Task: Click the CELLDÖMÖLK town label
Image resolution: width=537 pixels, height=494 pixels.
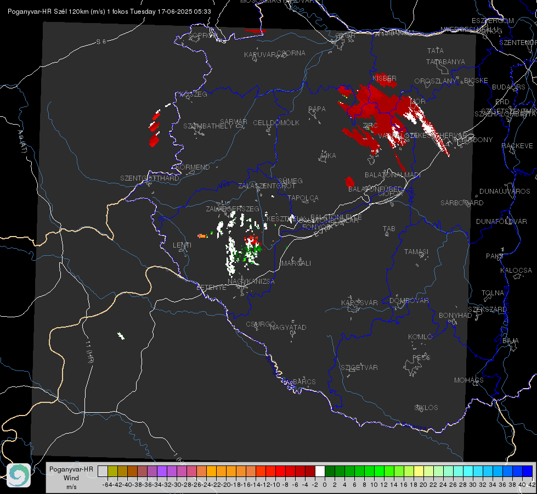Action: click(276, 123)
